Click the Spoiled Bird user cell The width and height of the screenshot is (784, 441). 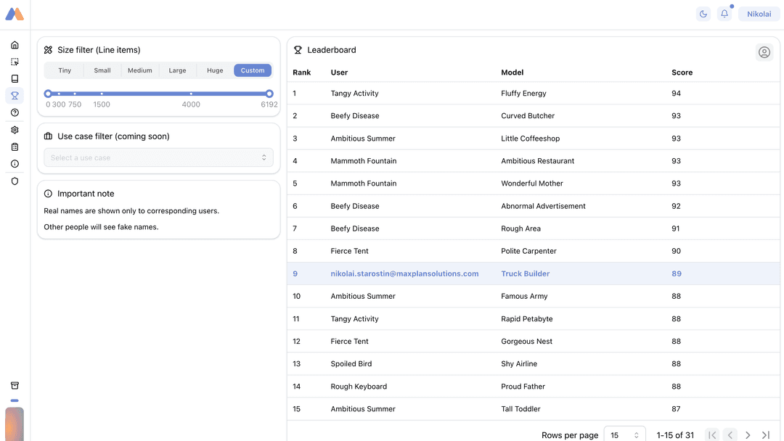351,363
